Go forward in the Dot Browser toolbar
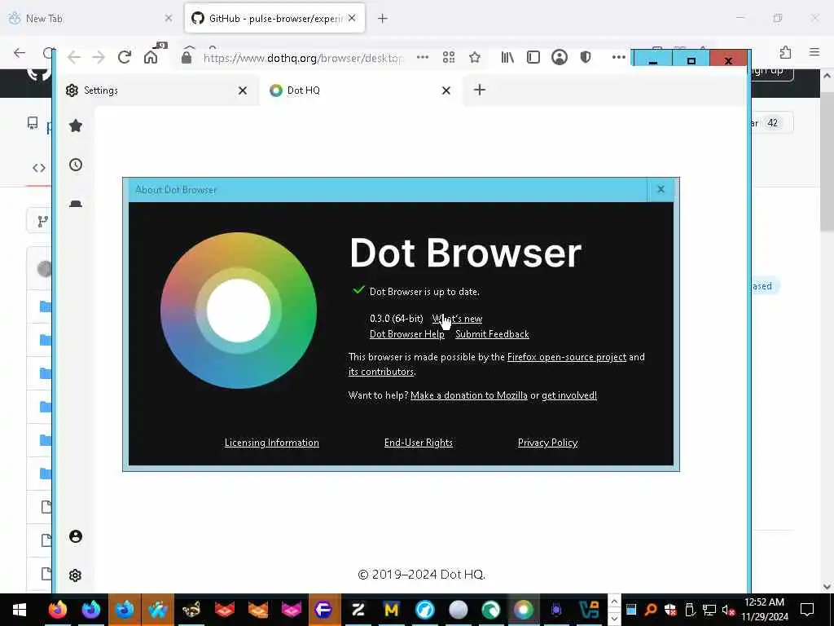The height and width of the screenshot is (626, 834). click(x=99, y=57)
